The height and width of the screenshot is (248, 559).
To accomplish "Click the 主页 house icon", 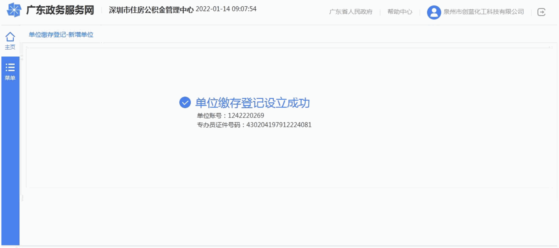I will [x=10, y=37].
